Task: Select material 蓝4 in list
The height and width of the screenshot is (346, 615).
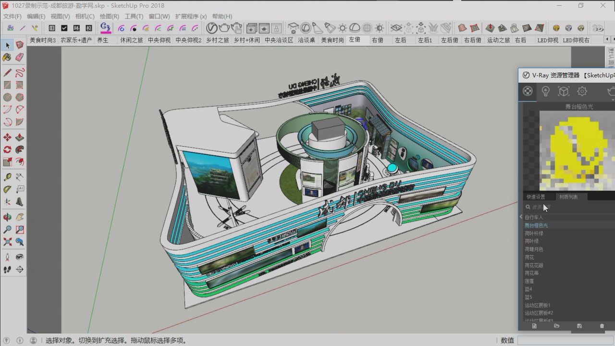Action: [528, 289]
